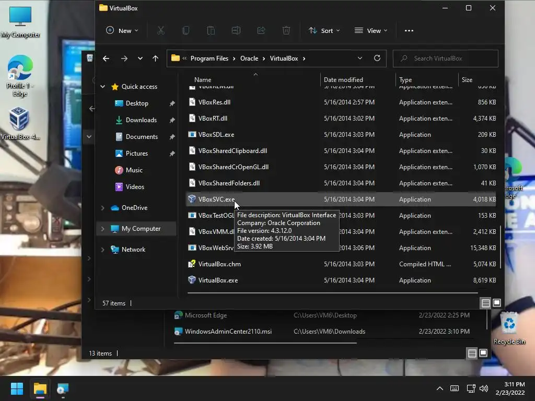Click Oracle in address breadcrumb
Viewport: 535px width, 401px height.
pos(249,58)
